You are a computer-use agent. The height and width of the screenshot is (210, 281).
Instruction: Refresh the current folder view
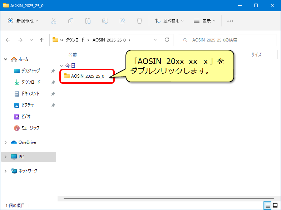[167, 40]
